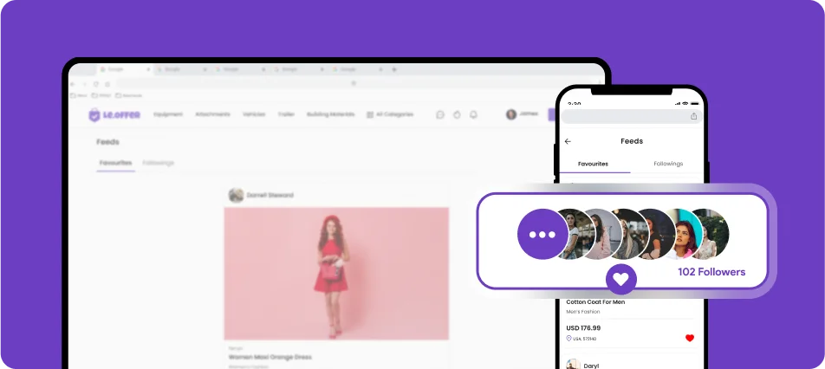Open the Equipment menu item
This screenshot has width=825, height=369.
(x=168, y=114)
